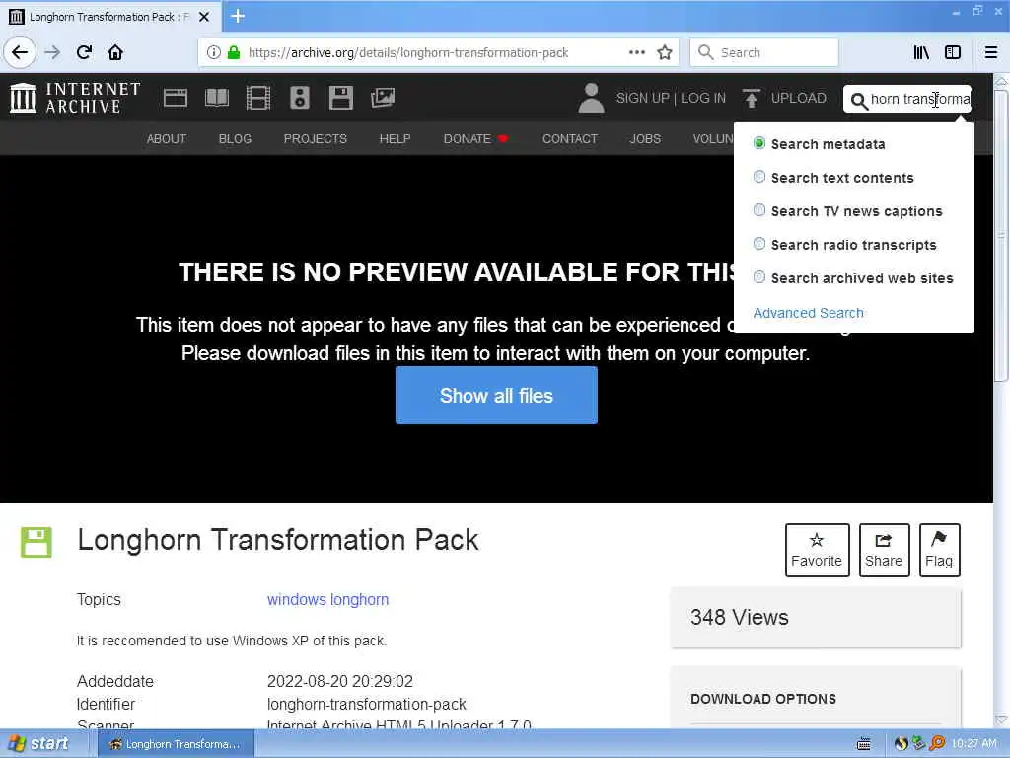Viewport: 1010px width, 758px height.
Task: Favorite this item with the star button
Action: pyautogui.click(x=817, y=550)
